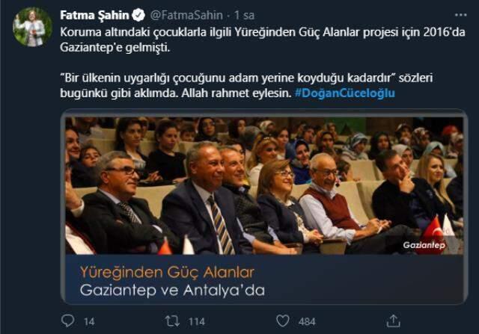Click the 'Yüreğinden Güç Alanlar' image caption
The width and height of the screenshot is (479, 334).
point(167,273)
